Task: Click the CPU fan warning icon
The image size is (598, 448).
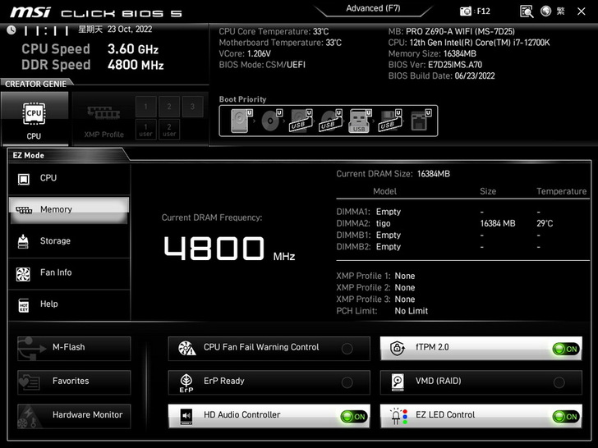Action: click(187, 348)
